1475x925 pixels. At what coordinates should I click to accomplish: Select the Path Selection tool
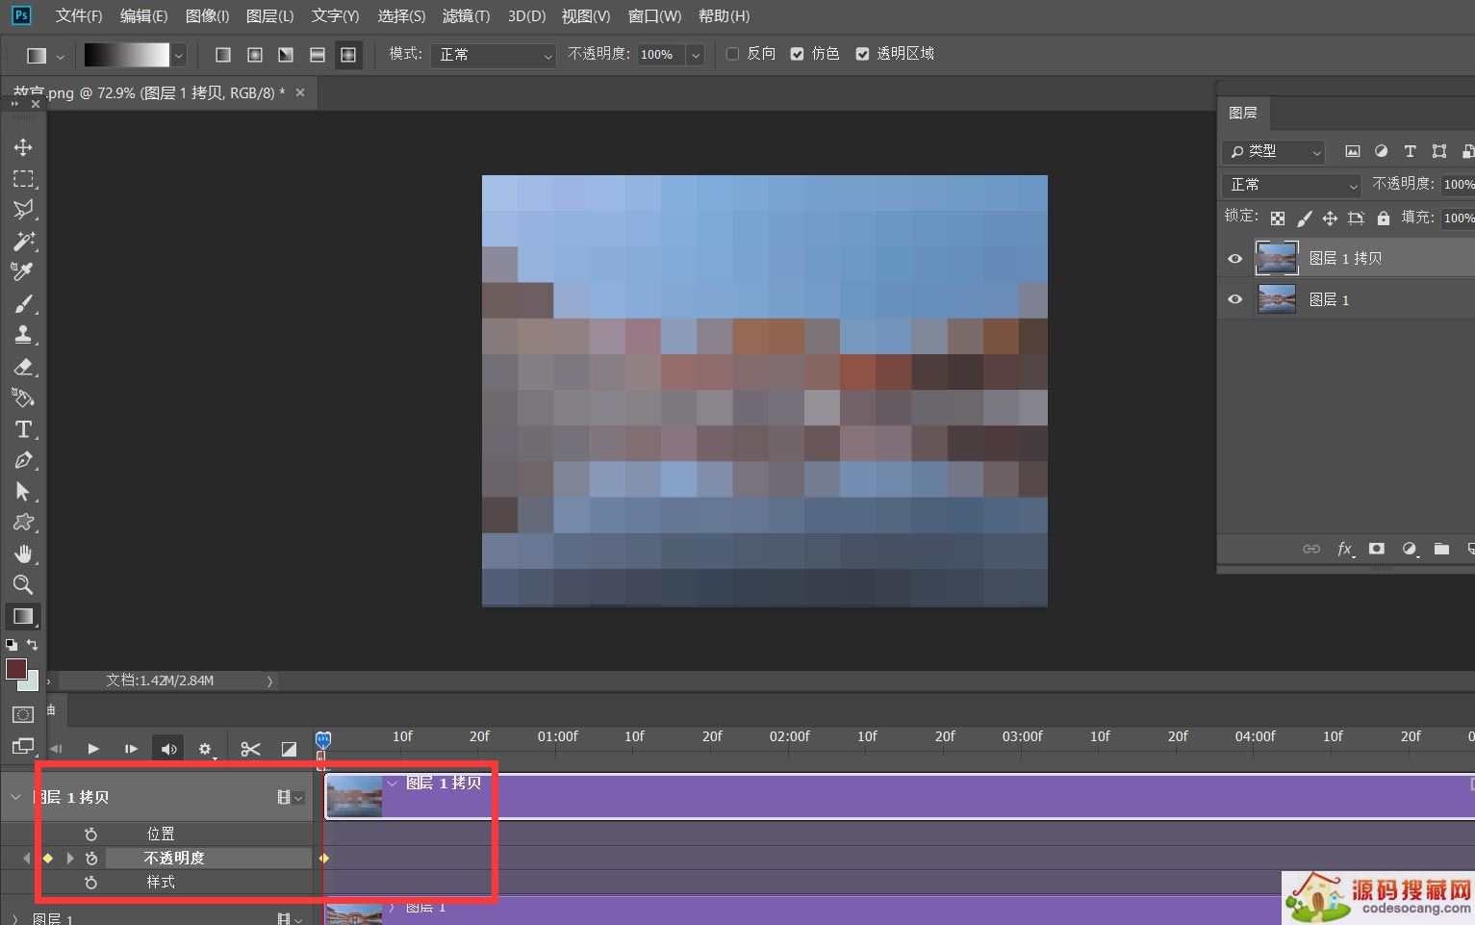23,492
